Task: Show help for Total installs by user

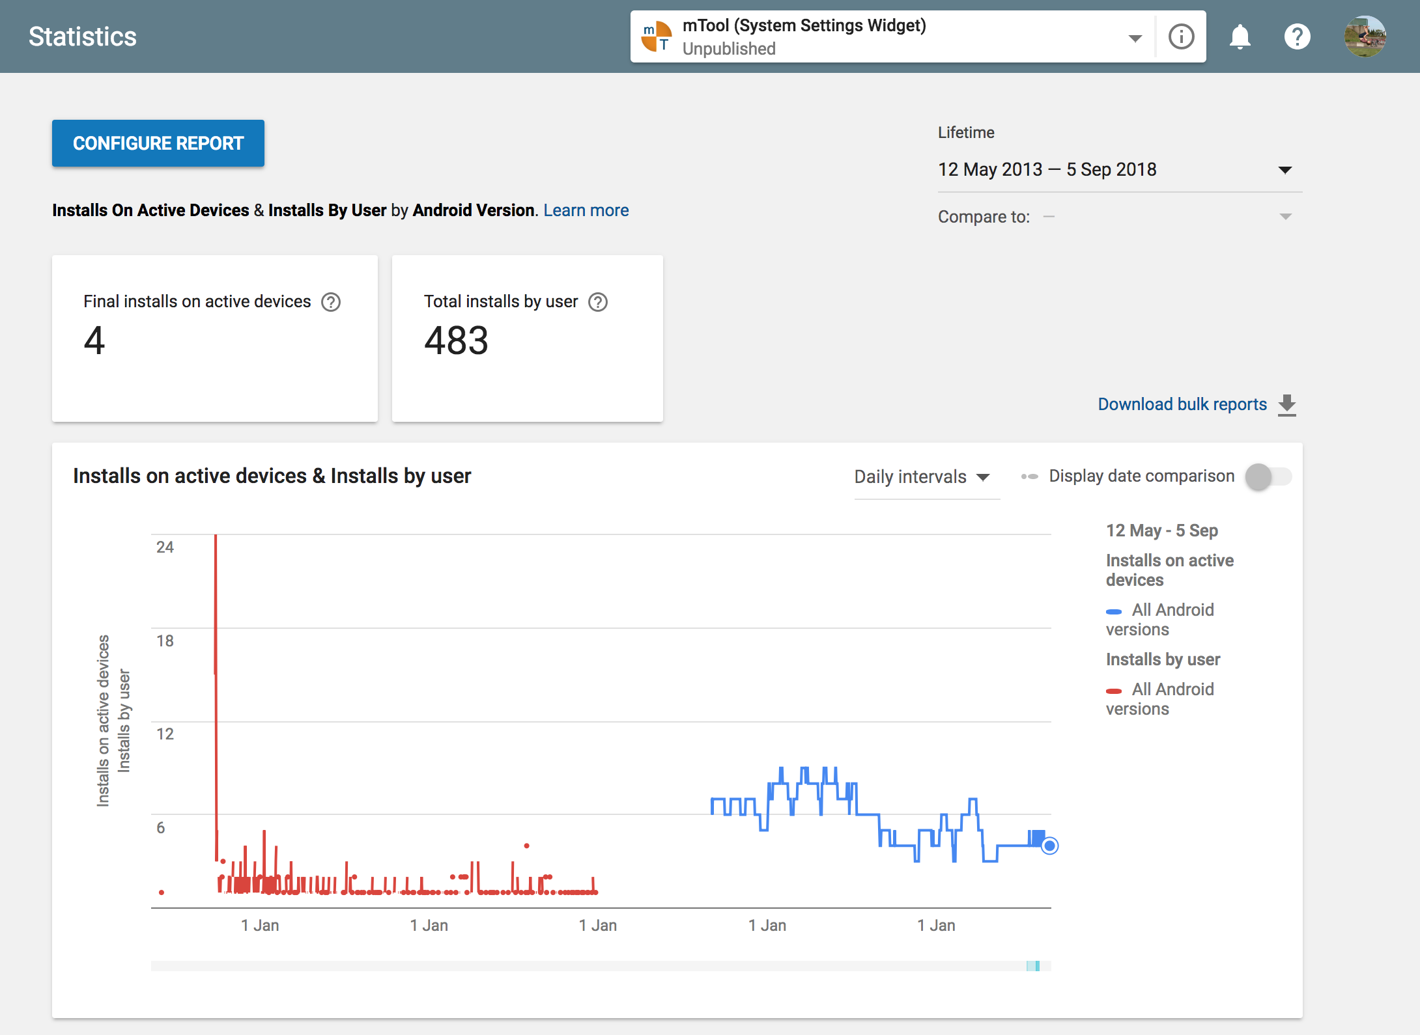Action: (x=598, y=302)
